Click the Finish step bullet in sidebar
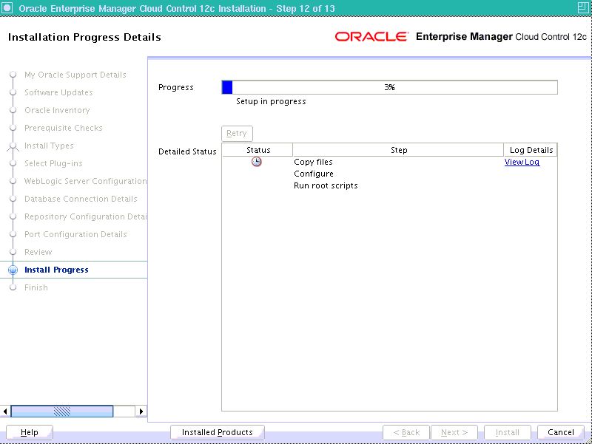This screenshot has height=444, width=592. (13, 288)
